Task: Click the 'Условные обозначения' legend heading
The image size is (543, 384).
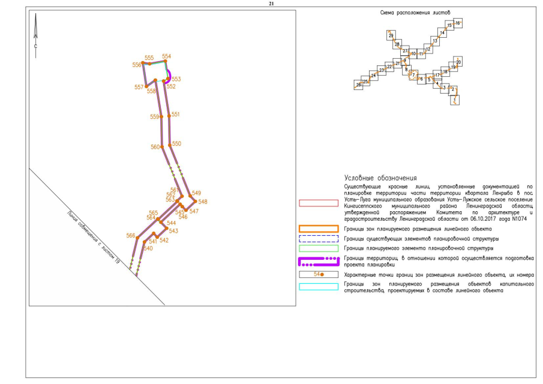Action: [380, 178]
